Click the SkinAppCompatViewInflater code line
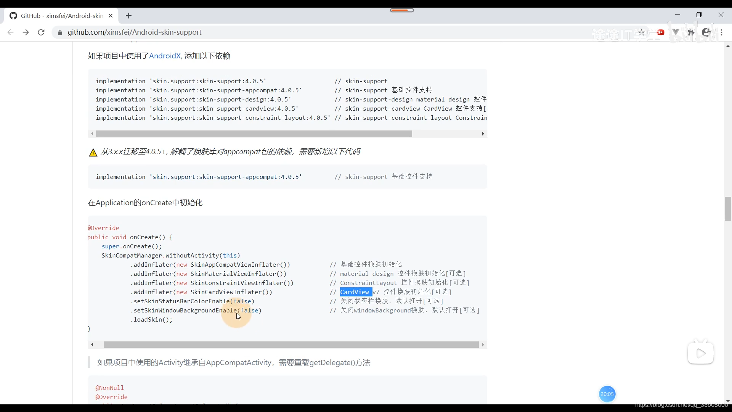This screenshot has height=412, width=732. [210, 265]
